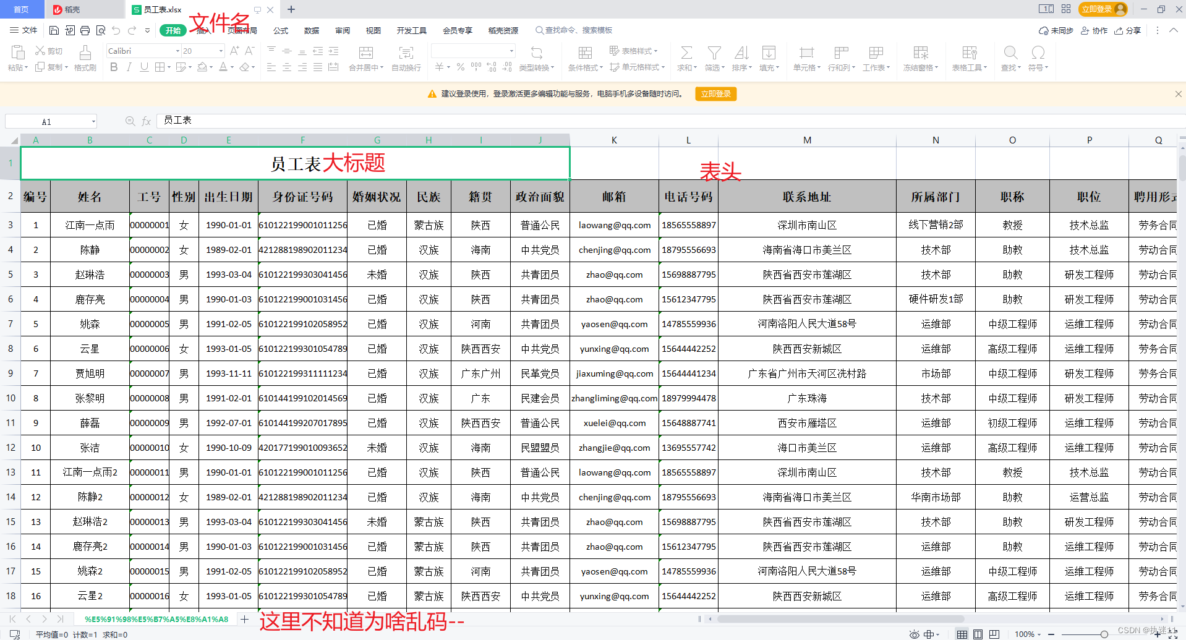
Task: Click the percent style icon
Action: point(460,67)
